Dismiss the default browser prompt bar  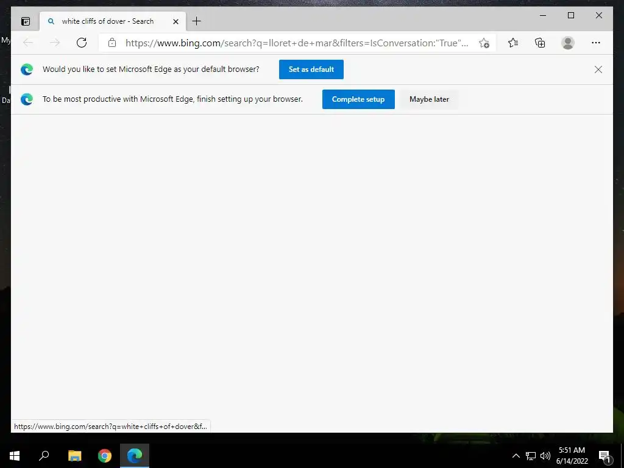tap(598, 69)
